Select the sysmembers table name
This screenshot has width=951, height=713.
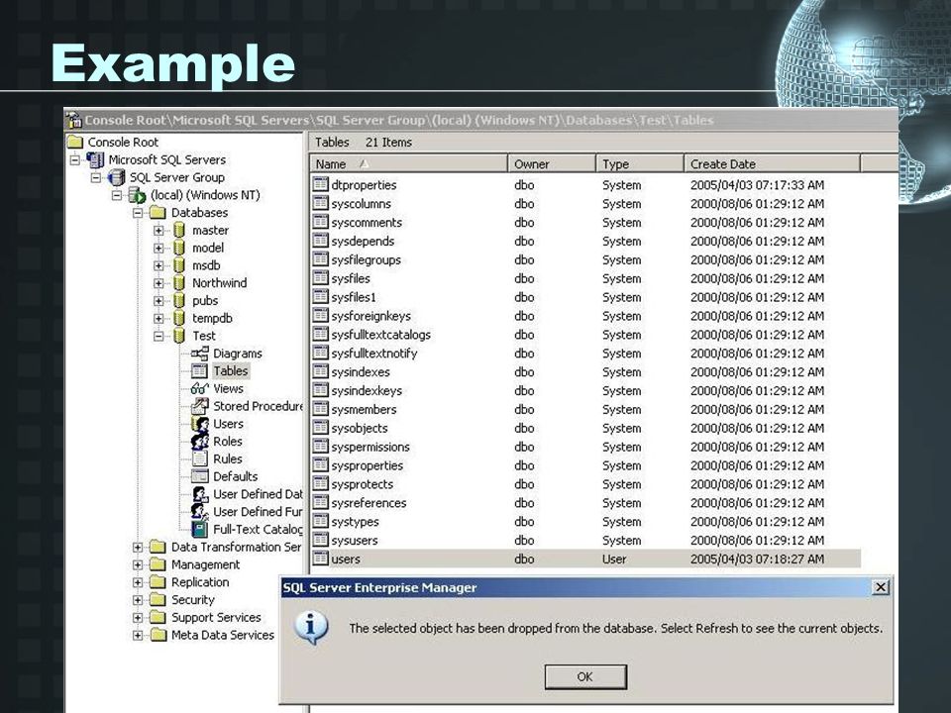(x=364, y=409)
